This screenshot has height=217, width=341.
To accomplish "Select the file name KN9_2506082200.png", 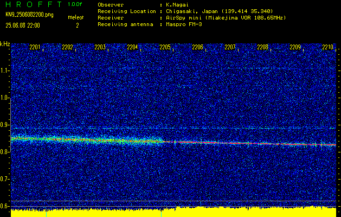I will click(x=29, y=15).
